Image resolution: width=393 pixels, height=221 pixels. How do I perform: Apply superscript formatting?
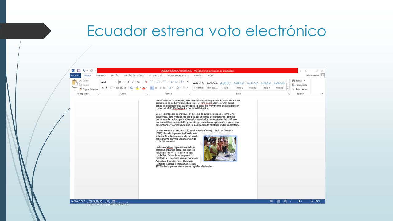pyautogui.click(x=126, y=88)
